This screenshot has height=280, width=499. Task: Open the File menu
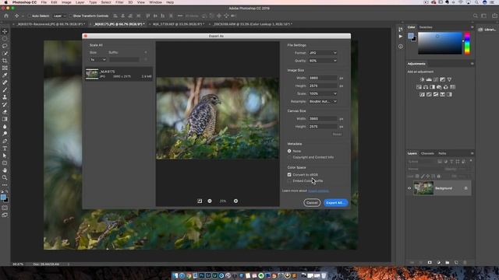[x=44, y=2]
